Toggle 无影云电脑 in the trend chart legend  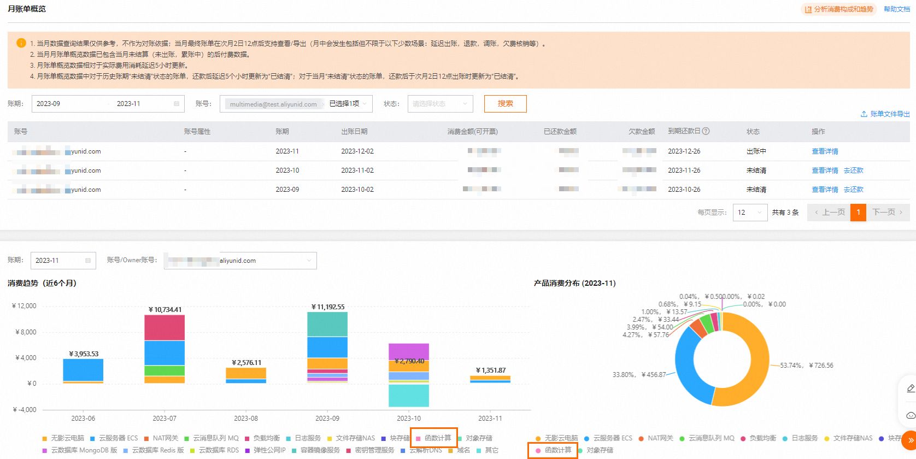[x=63, y=438]
